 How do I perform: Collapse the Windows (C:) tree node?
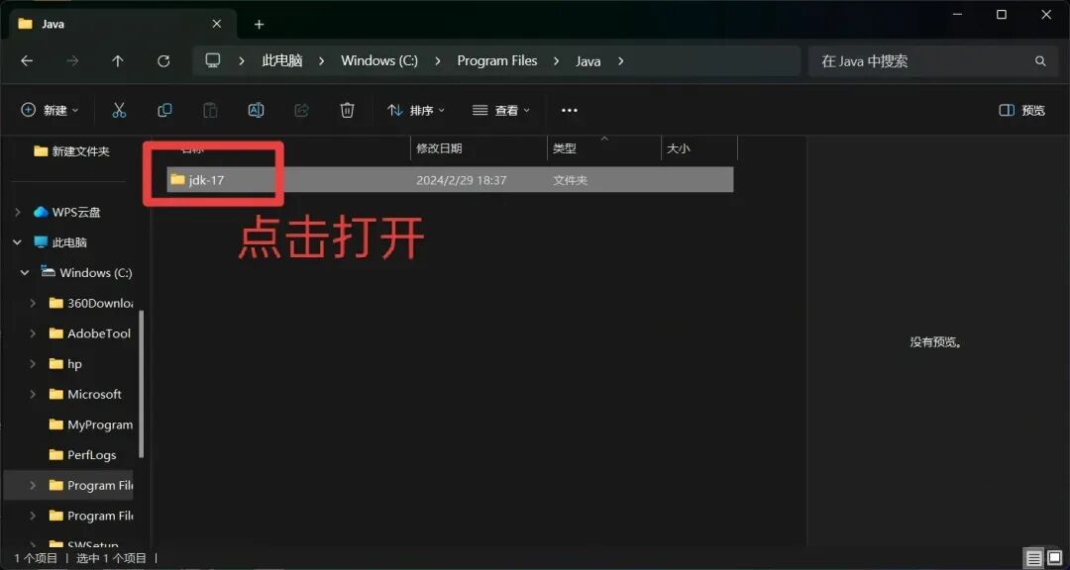point(25,273)
